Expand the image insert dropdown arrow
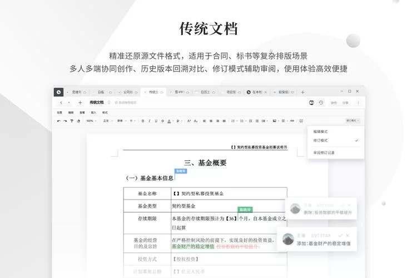417x278 pixels. [x=279, y=121]
